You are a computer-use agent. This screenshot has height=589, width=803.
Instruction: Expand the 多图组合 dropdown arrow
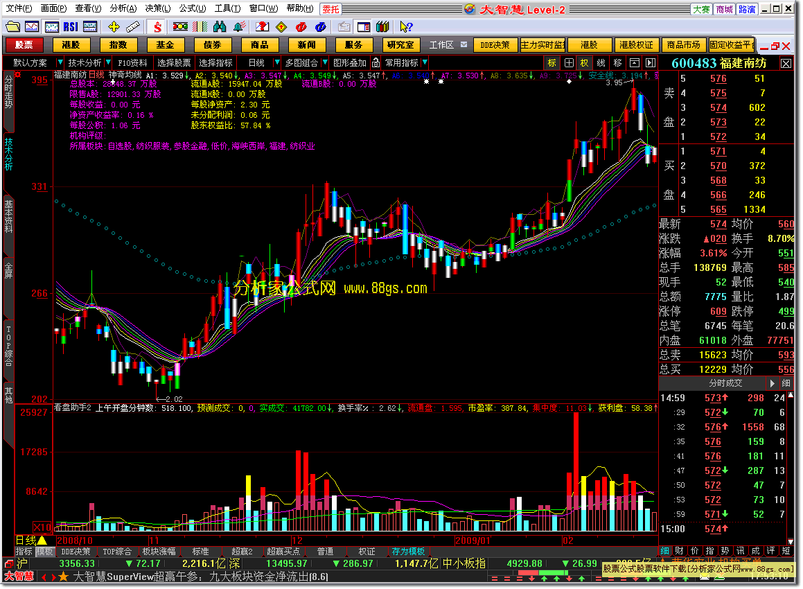[325, 62]
